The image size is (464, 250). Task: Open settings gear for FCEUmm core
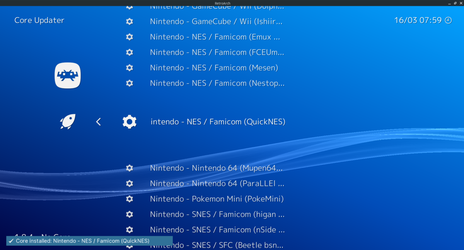129,52
